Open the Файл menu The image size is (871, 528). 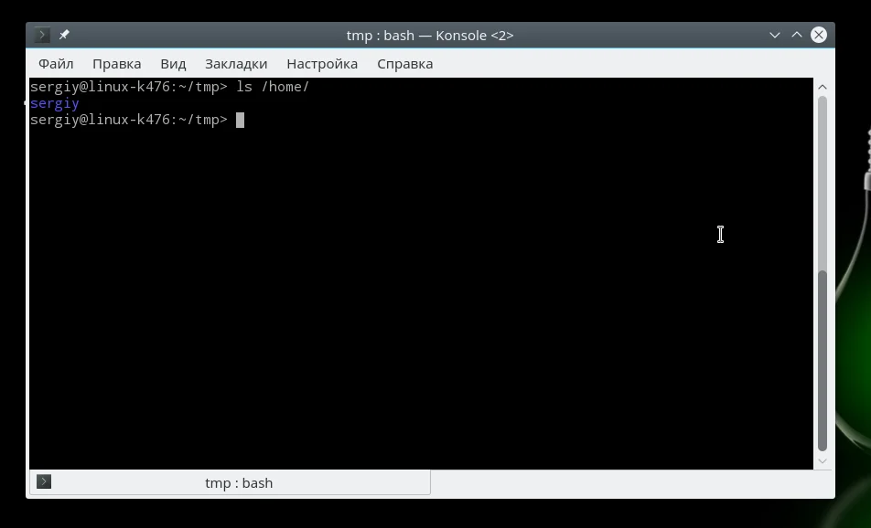coord(56,64)
